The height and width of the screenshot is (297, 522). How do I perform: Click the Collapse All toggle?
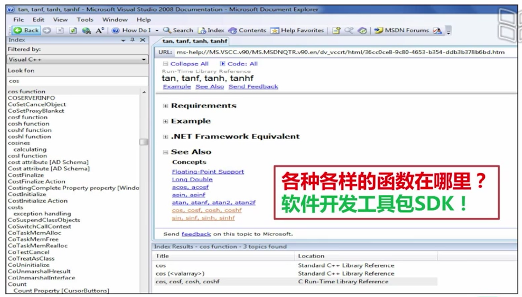point(185,64)
